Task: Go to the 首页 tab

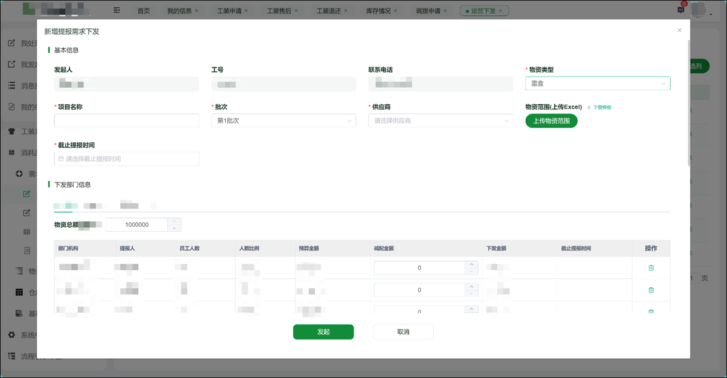Action: 144,11
